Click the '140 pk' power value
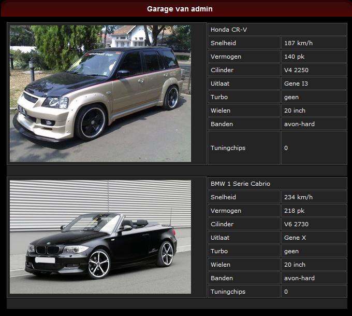The width and height of the screenshot is (352, 316). tap(295, 57)
